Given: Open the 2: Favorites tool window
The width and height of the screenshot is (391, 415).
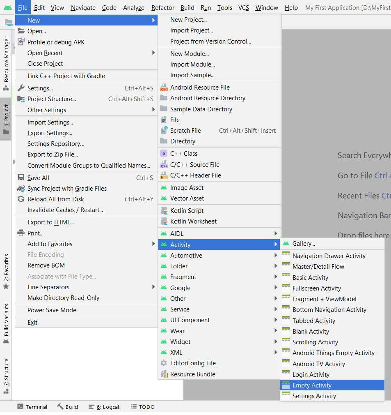Looking at the screenshot, I should tap(6, 272).
